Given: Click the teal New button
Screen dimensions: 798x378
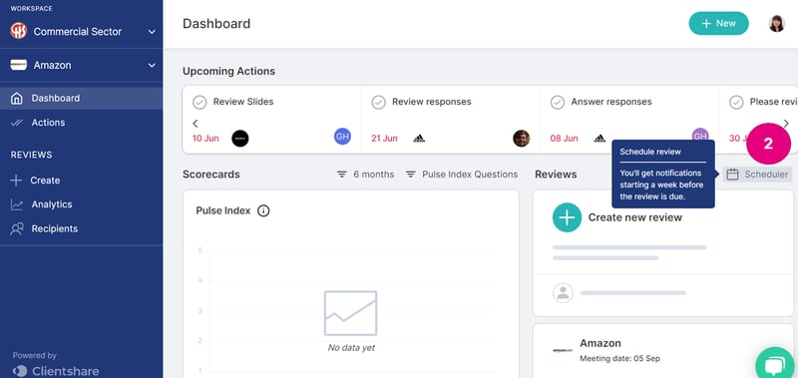Looking at the screenshot, I should [x=718, y=23].
